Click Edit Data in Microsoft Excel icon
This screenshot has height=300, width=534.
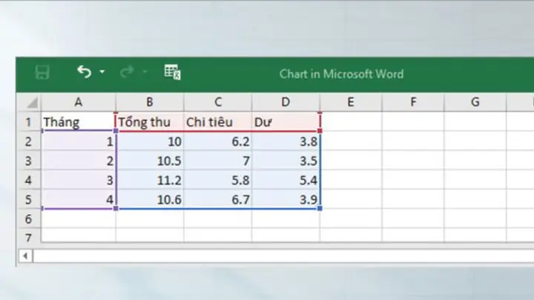pyautogui.click(x=172, y=72)
